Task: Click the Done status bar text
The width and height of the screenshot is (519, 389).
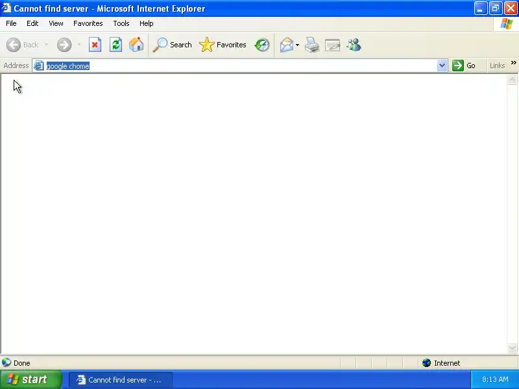Action: click(x=22, y=363)
